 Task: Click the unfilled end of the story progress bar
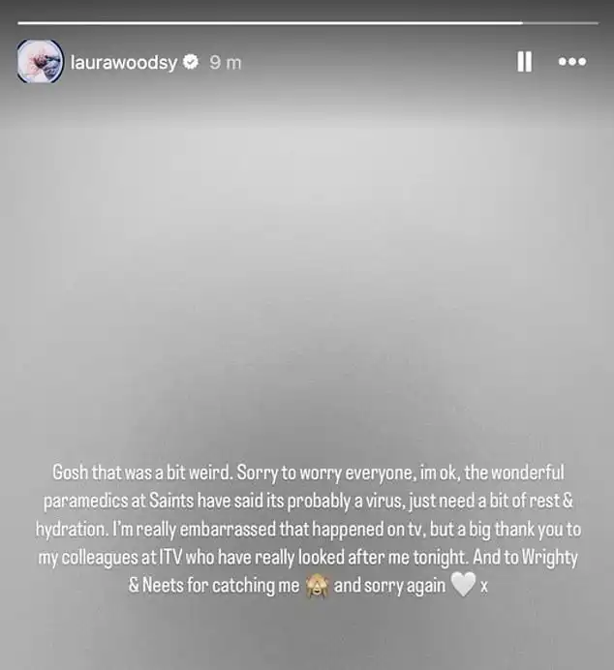tap(560, 23)
